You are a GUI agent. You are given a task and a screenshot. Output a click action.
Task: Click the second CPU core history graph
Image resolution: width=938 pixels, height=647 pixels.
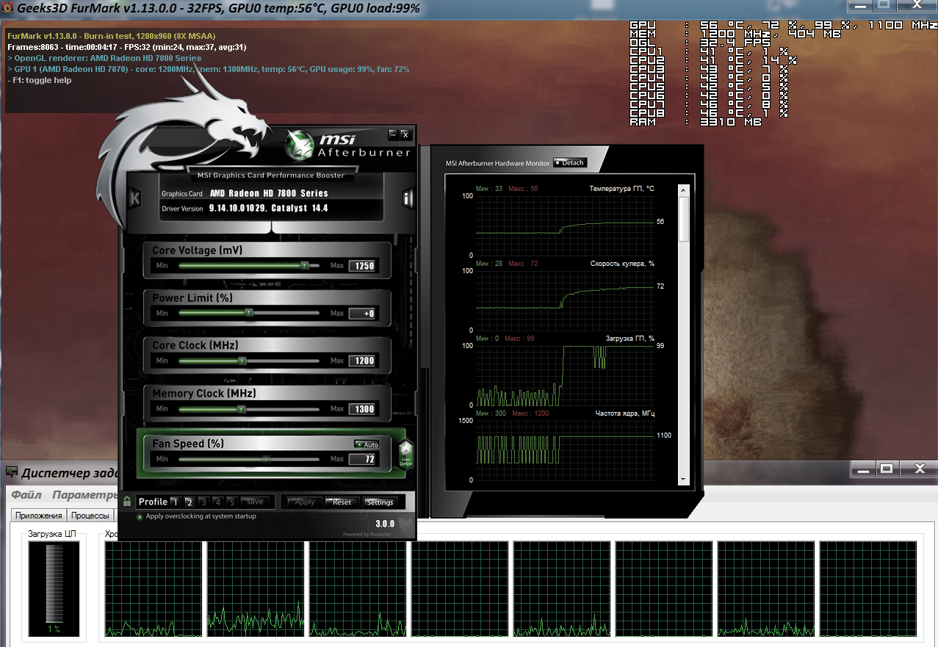point(256,589)
